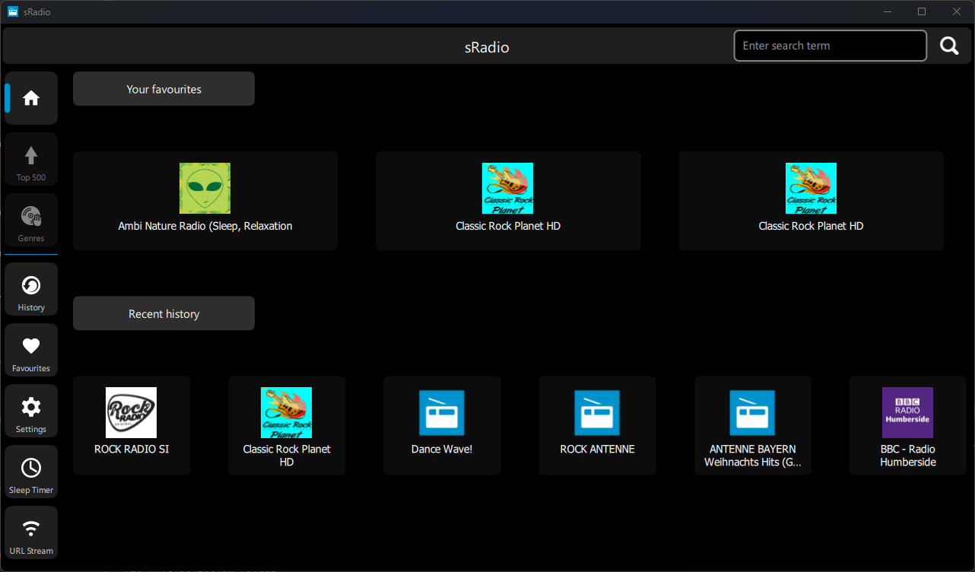Open the Top 500 stations list
The image size is (975, 572).
tap(31, 159)
